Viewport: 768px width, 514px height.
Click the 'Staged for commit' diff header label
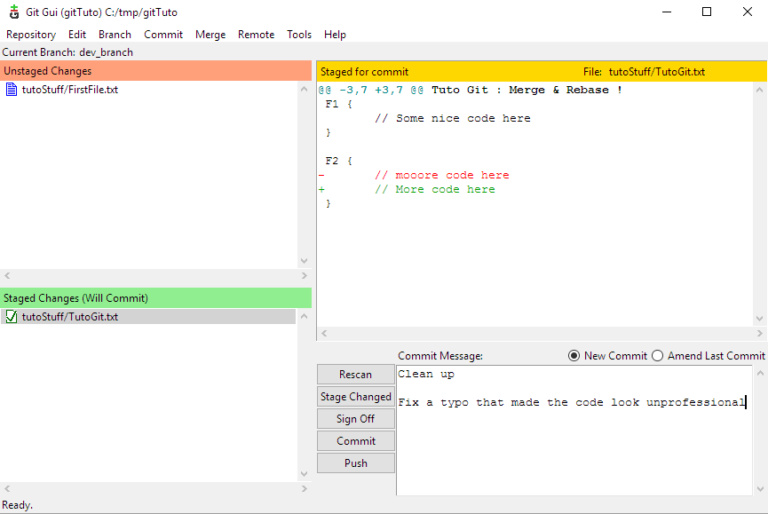pos(364,72)
